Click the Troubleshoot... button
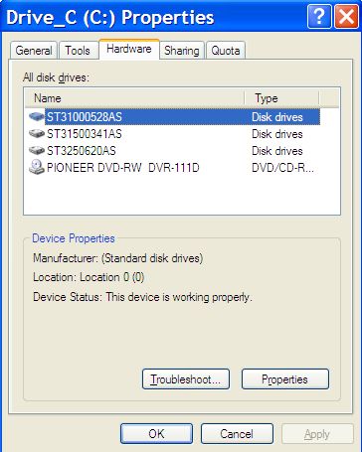This screenshot has height=452, width=362. pos(186,379)
